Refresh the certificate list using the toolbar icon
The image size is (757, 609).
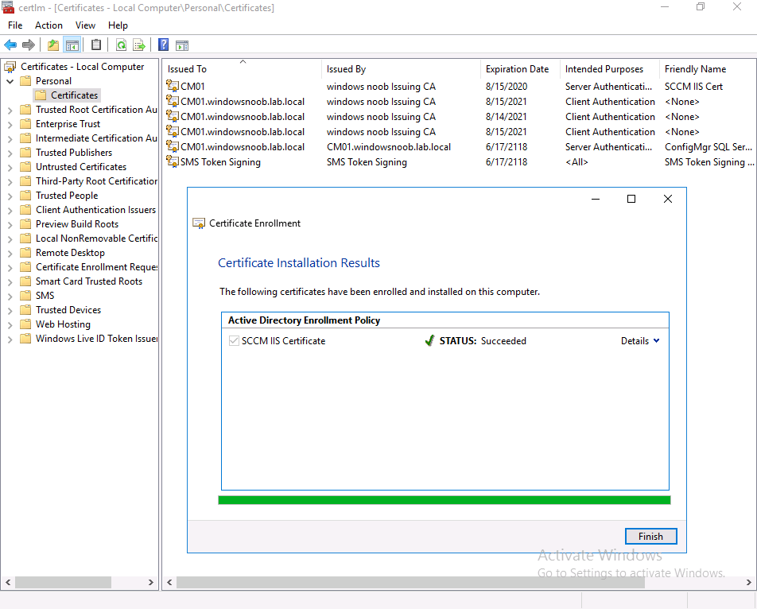(121, 45)
